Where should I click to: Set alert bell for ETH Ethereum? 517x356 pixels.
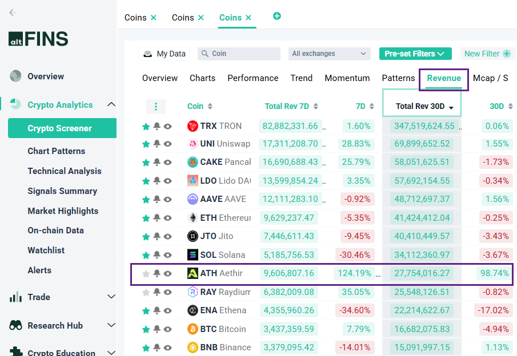pyautogui.click(x=157, y=218)
